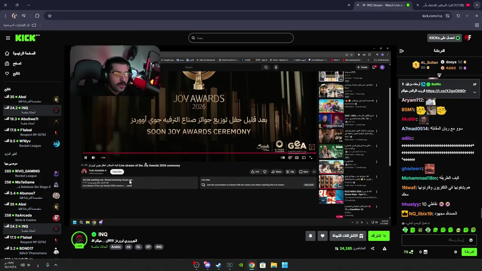The width and height of the screenshot is (482, 271).
Task: Open chat settings gear icon
Action: [x=455, y=252]
